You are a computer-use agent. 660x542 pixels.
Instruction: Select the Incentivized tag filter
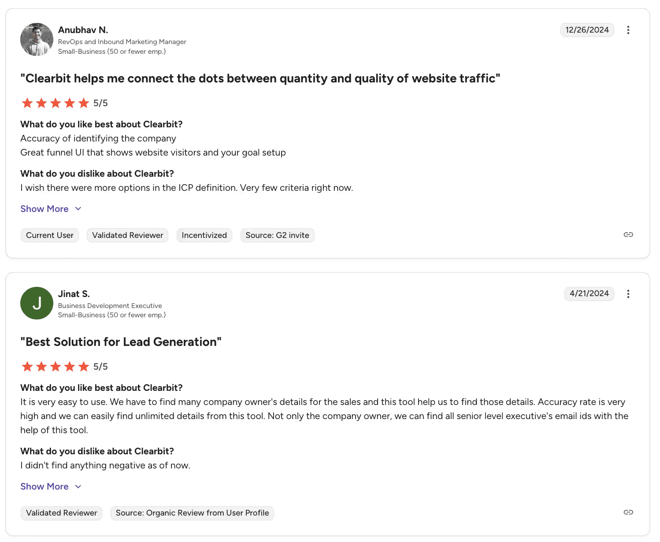pos(204,235)
